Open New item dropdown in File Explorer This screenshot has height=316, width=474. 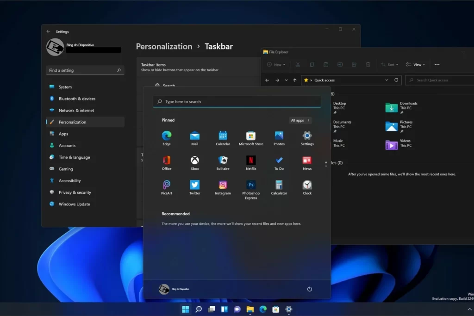276,64
